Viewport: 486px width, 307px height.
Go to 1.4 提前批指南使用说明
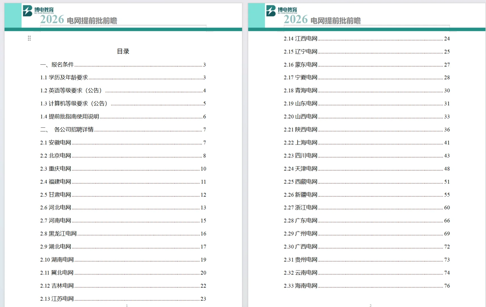click(123, 117)
